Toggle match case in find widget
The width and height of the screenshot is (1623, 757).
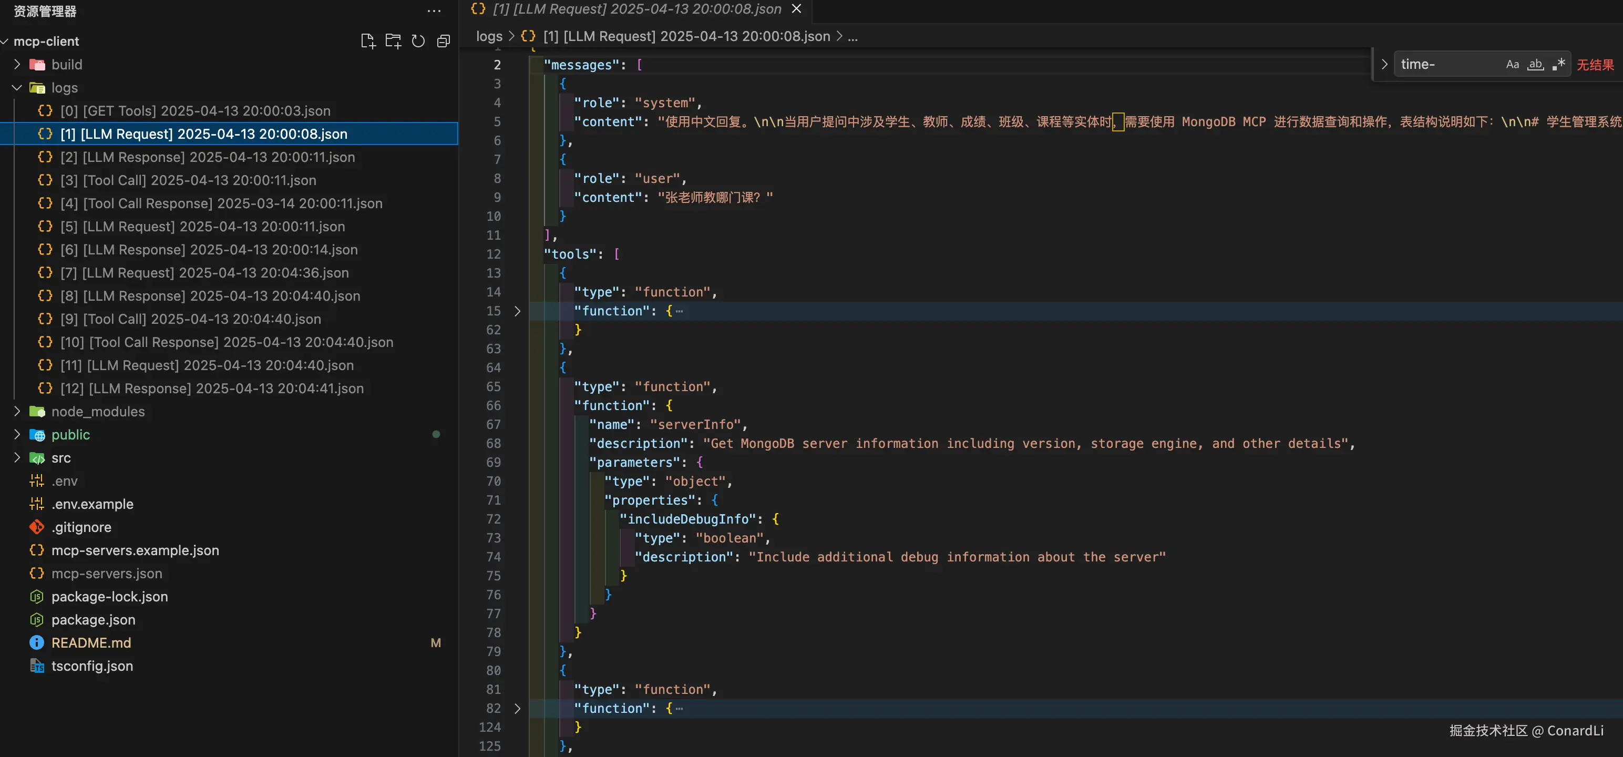coord(1512,64)
